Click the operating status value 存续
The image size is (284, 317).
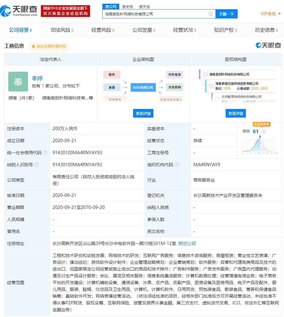click(198, 141)
